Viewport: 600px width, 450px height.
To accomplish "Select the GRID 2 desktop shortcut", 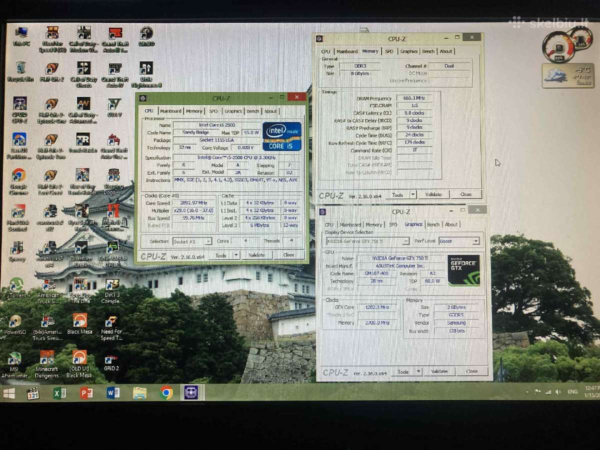I will click(111, 363).
